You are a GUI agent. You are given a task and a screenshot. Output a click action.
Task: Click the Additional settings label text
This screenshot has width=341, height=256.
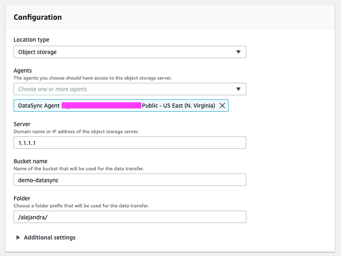pos(49,237)
